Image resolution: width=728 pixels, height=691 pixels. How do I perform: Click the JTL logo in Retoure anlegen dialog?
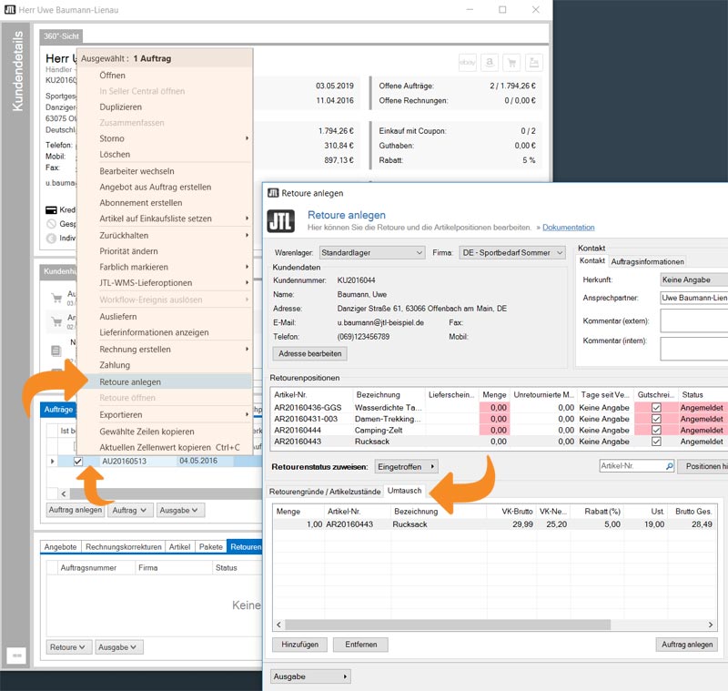280,221
